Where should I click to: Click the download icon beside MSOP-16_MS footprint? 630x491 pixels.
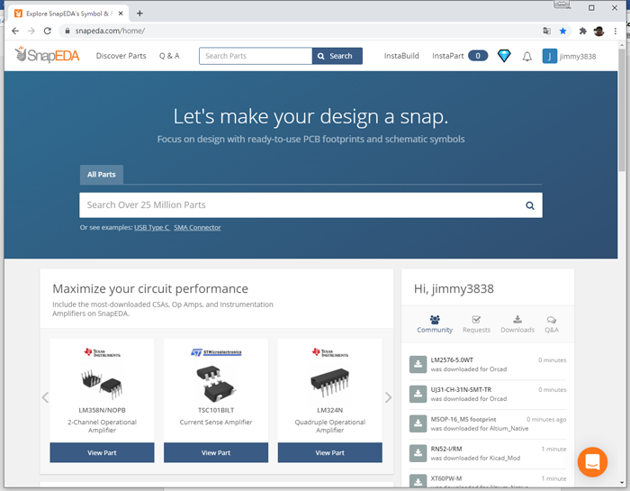coord(418,423)
